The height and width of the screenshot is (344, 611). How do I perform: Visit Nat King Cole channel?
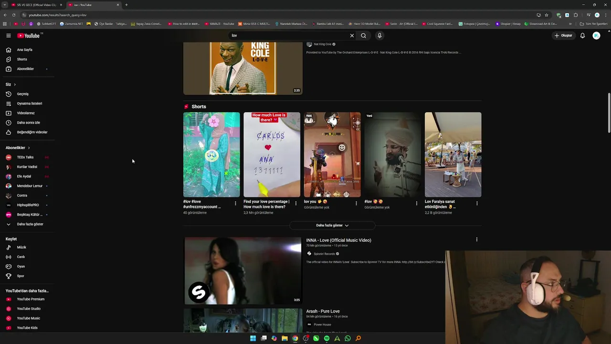(x=323, y=44)
